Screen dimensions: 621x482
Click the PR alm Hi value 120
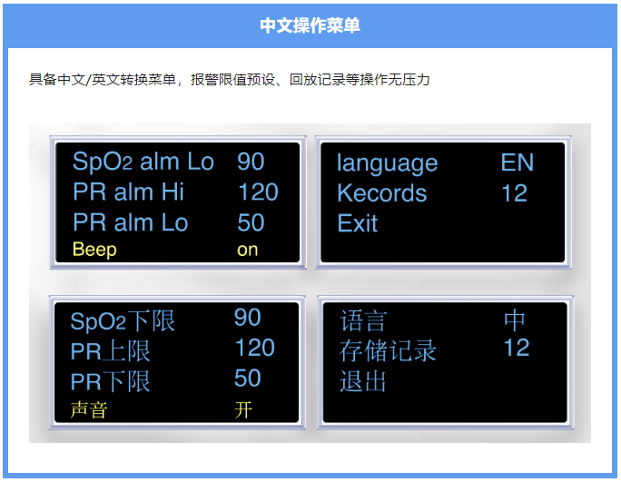(x=258, y=192)
